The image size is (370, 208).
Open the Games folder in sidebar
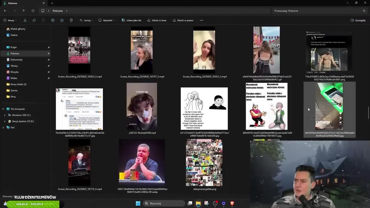14,90
